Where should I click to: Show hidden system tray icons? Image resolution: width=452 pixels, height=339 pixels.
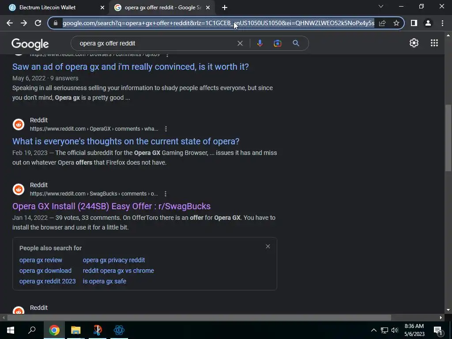373,330
